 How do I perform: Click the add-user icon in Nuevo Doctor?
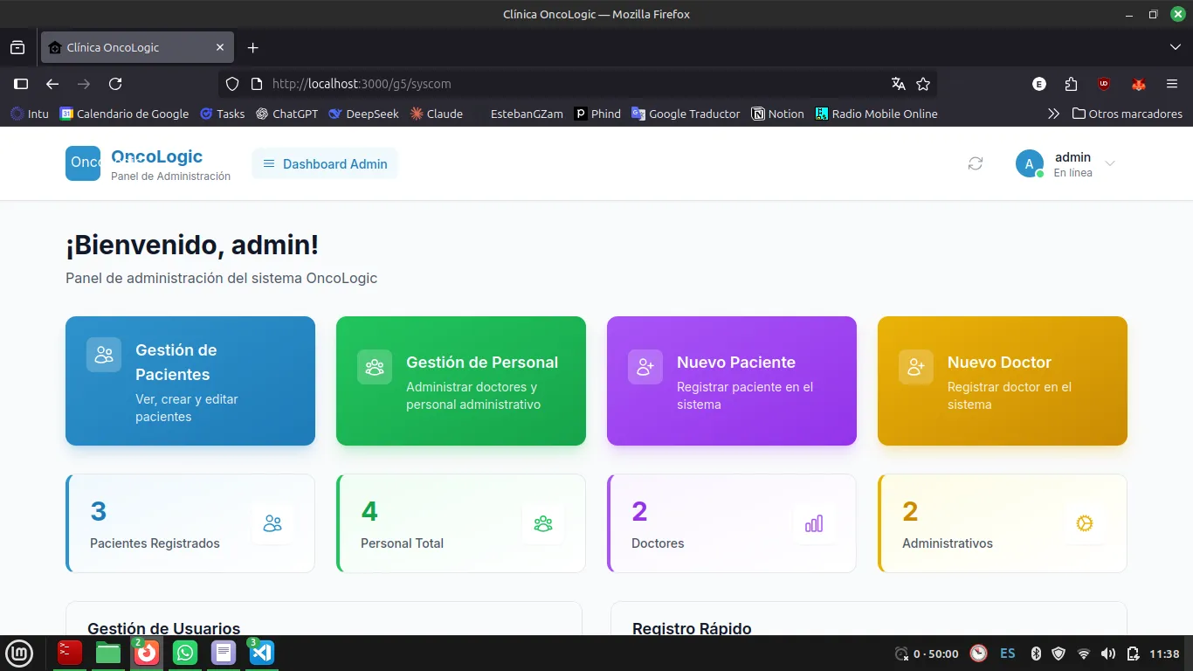pos(916,367)
